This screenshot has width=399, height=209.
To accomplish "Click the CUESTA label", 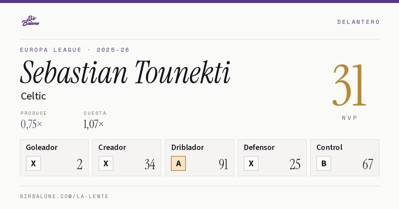I will coord(95,113).
